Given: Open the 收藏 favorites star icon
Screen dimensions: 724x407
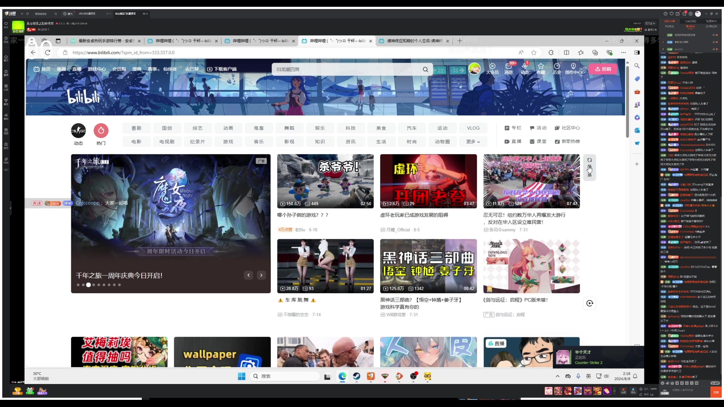Looking at the screenshot, I should 541,69.
